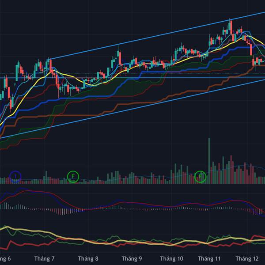This screenshot has height=265, width=265.
Task: Click the Tháng 9 time axis label
Action: [132, 258]
